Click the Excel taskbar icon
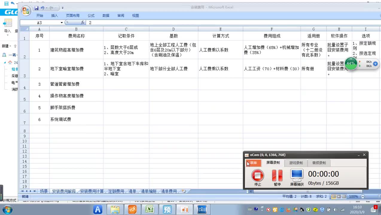Image resolution: width=381 pixels, height=215 pixels. (150, 210)
